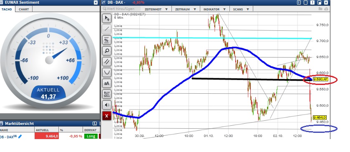Click the edit pencil next to DB - DAX
Screen dimensions: 350x152
[20, 136]
